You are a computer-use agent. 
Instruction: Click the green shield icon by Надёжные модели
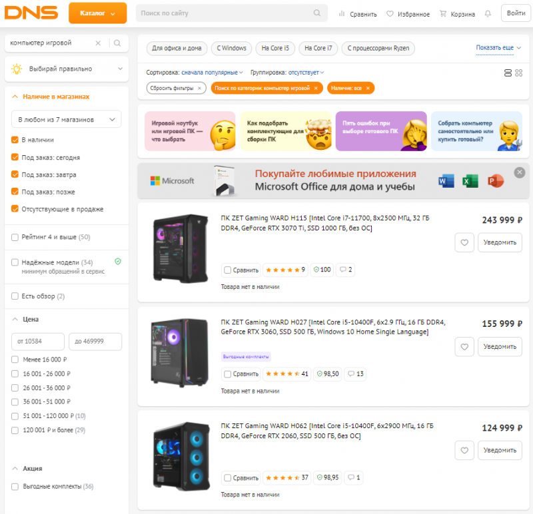118,261
